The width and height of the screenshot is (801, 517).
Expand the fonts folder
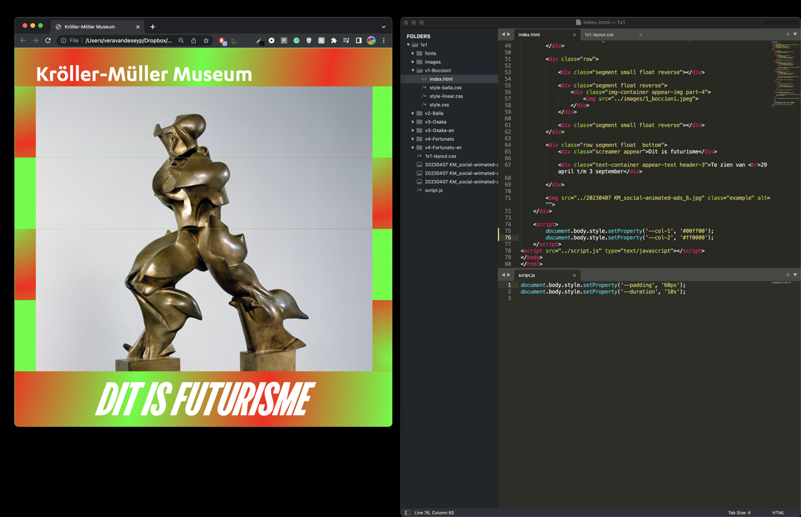[413, 54]
